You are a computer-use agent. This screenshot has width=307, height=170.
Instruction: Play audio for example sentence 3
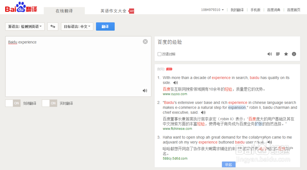270,142
